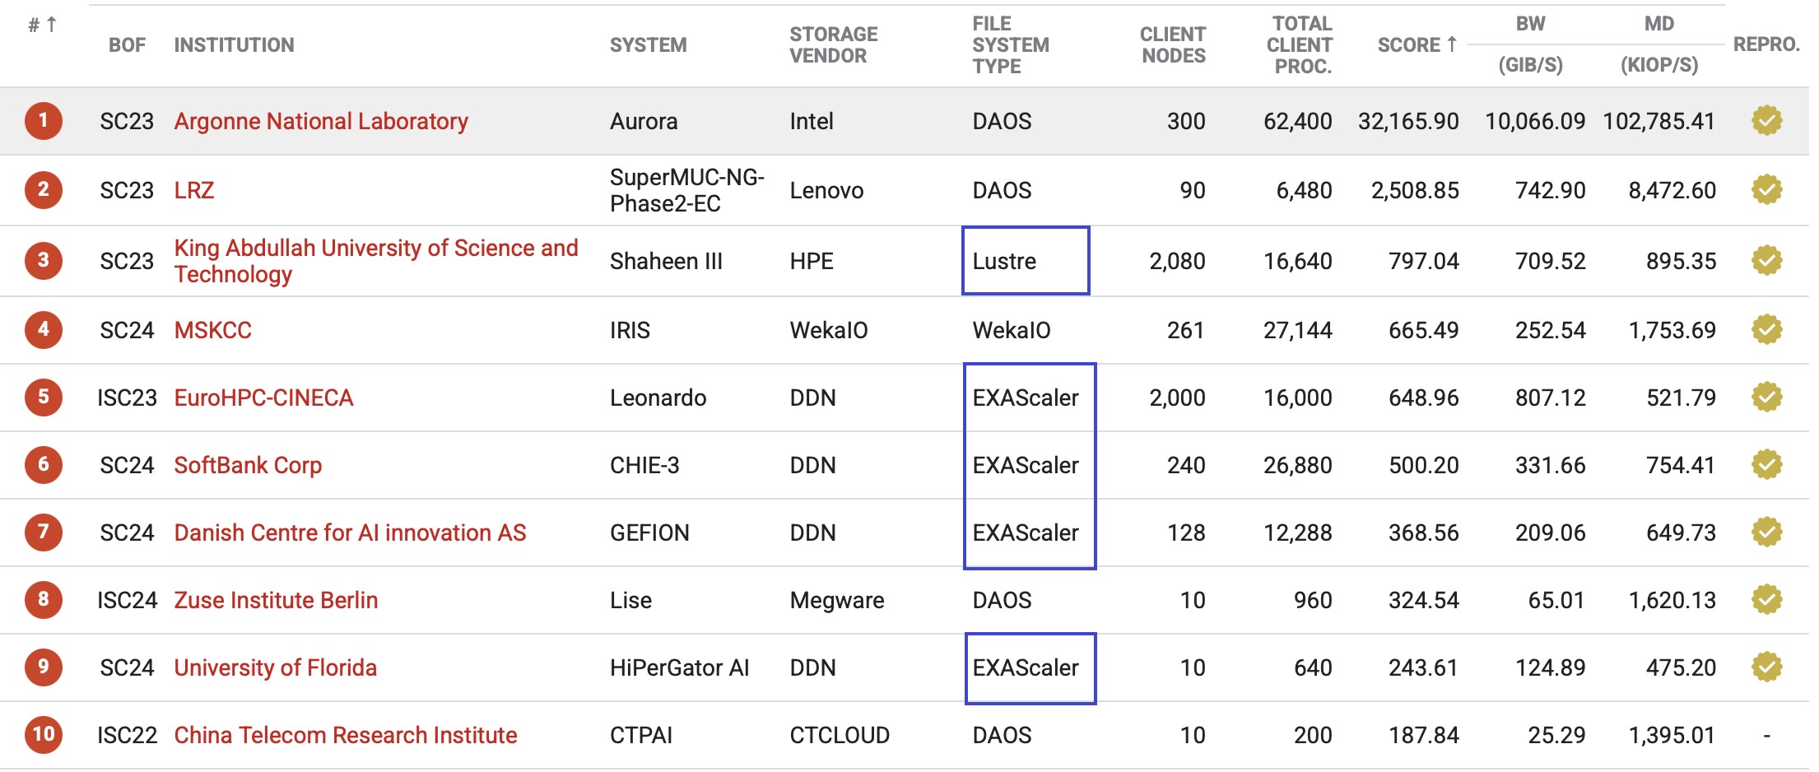Click the CLIENT NODES column header
The width and height of the screenshot is (1819, 772).
pyautogui.click(x=1173, y=45)
